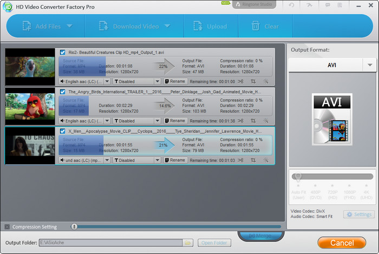The height and width of the screenshot is (254, 379).
Task: Click the effects wand icon on the X_Men row
Action: point(266,160)
